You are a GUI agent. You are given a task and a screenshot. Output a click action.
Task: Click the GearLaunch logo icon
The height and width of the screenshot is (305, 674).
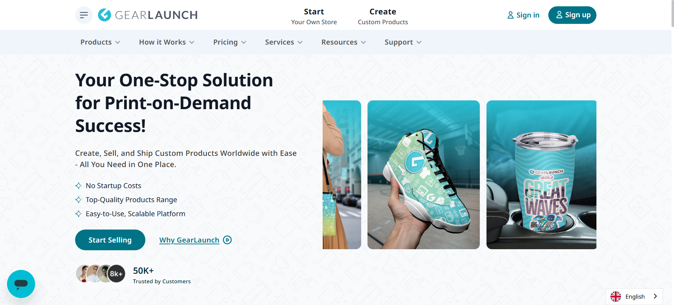[104, 15]
